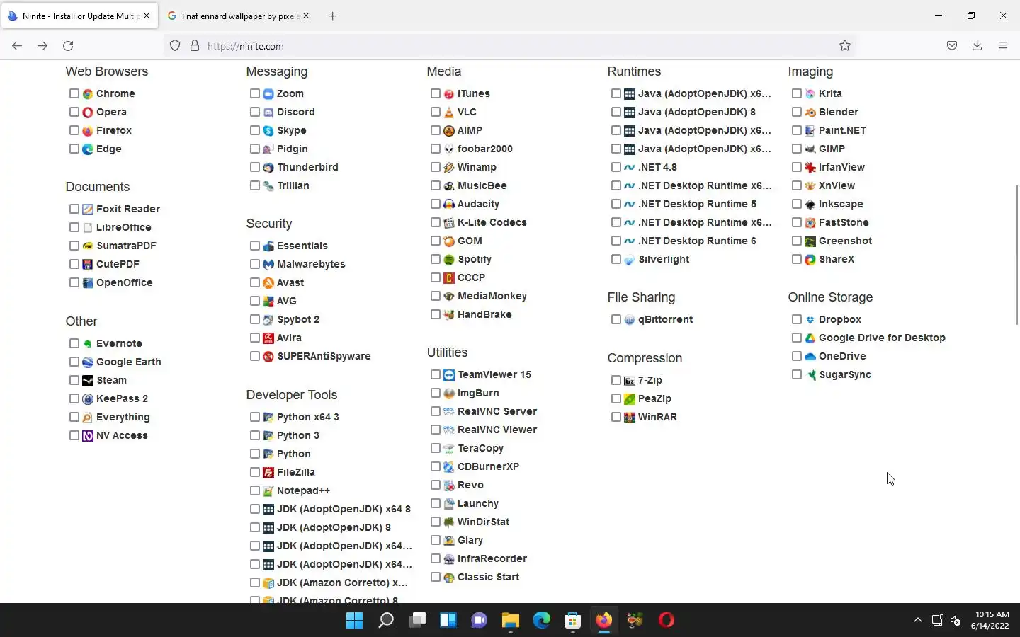Check the OneDrive checkbox
The width and height of the screenshot is (1020, 637).
pos(797,356)
